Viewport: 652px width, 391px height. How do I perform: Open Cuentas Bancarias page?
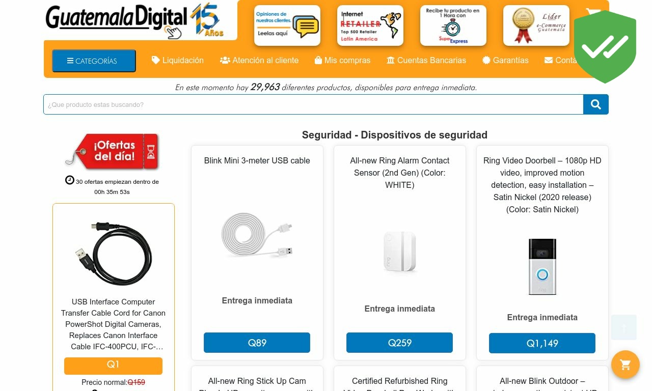tap(426, 60)
